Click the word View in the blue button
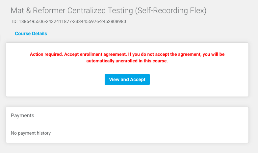The image size is (258, 153). (114, 79)
